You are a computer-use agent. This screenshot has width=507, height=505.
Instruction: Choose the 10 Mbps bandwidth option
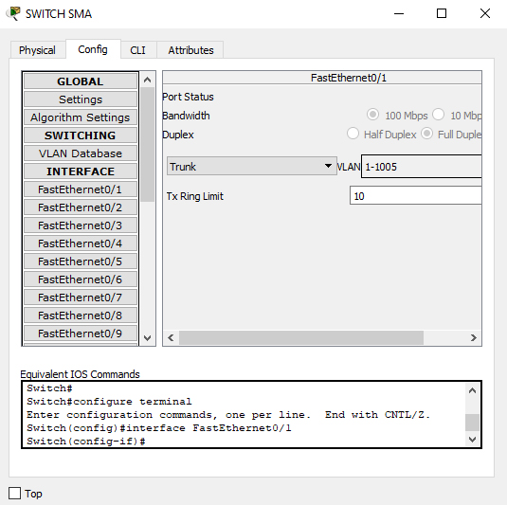click(x=439, y=115)
